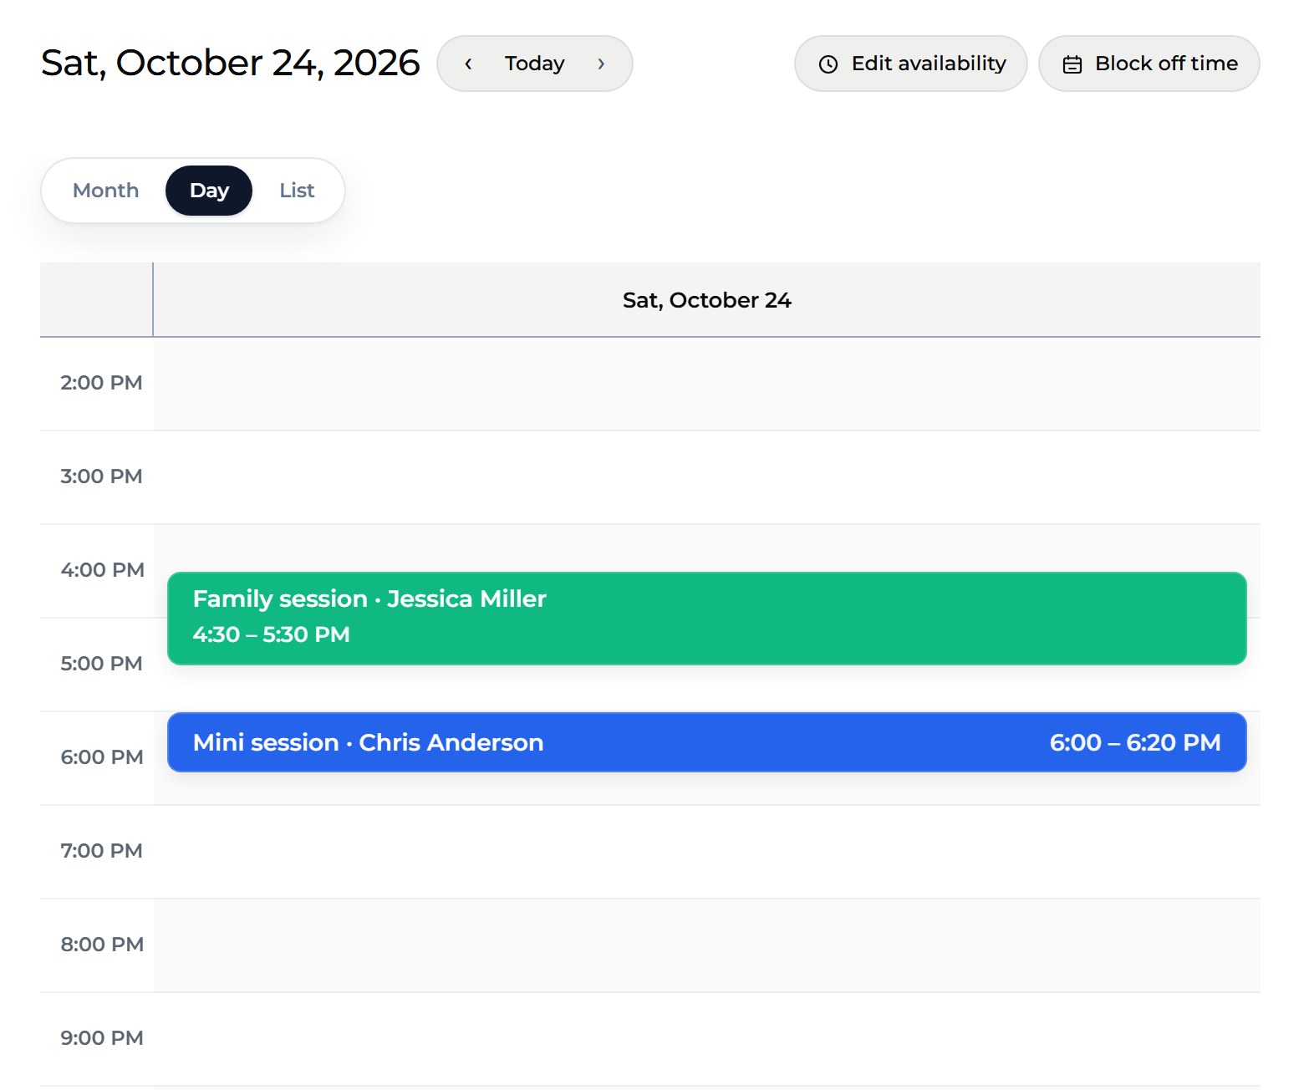Click the 4:00 PM time label
The width and height of the screenshot is (1304, 1090).
(x=102, y=570)
